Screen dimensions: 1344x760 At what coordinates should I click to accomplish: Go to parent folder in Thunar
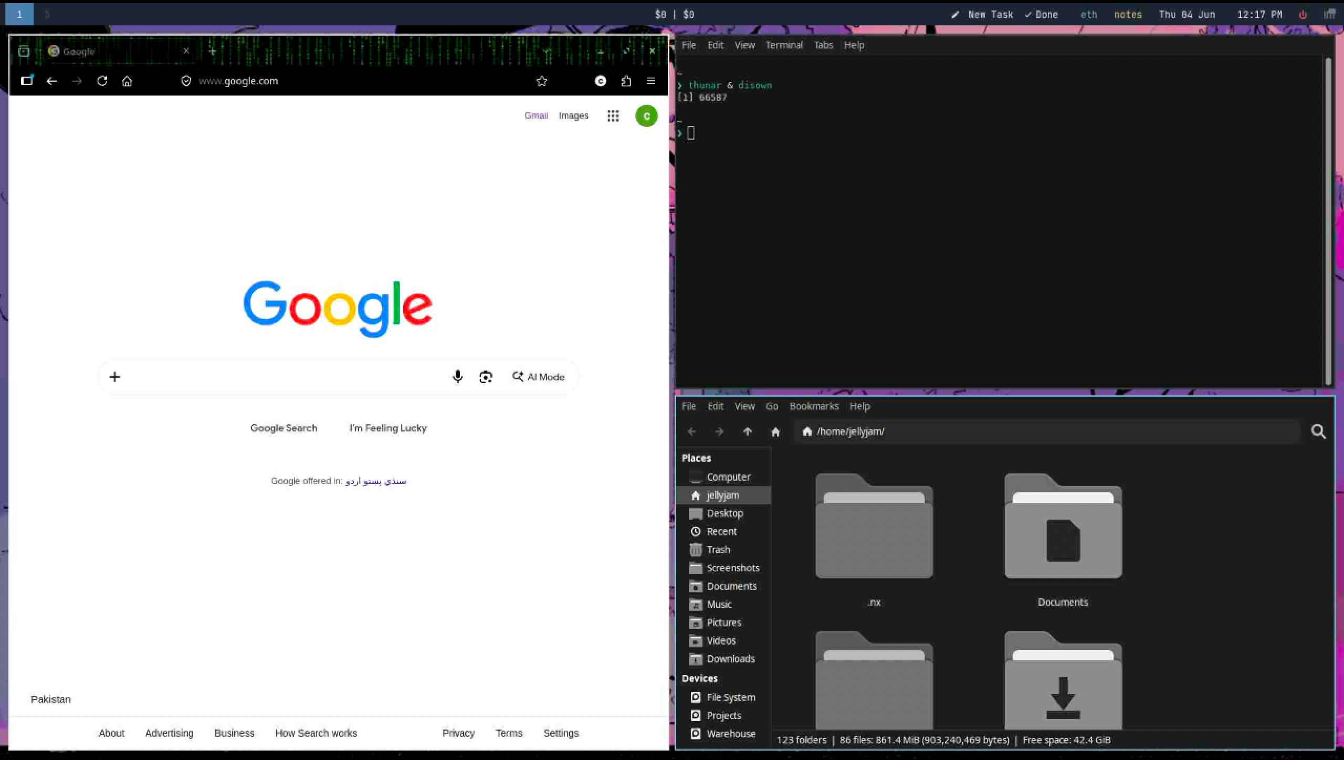[748, 431]
